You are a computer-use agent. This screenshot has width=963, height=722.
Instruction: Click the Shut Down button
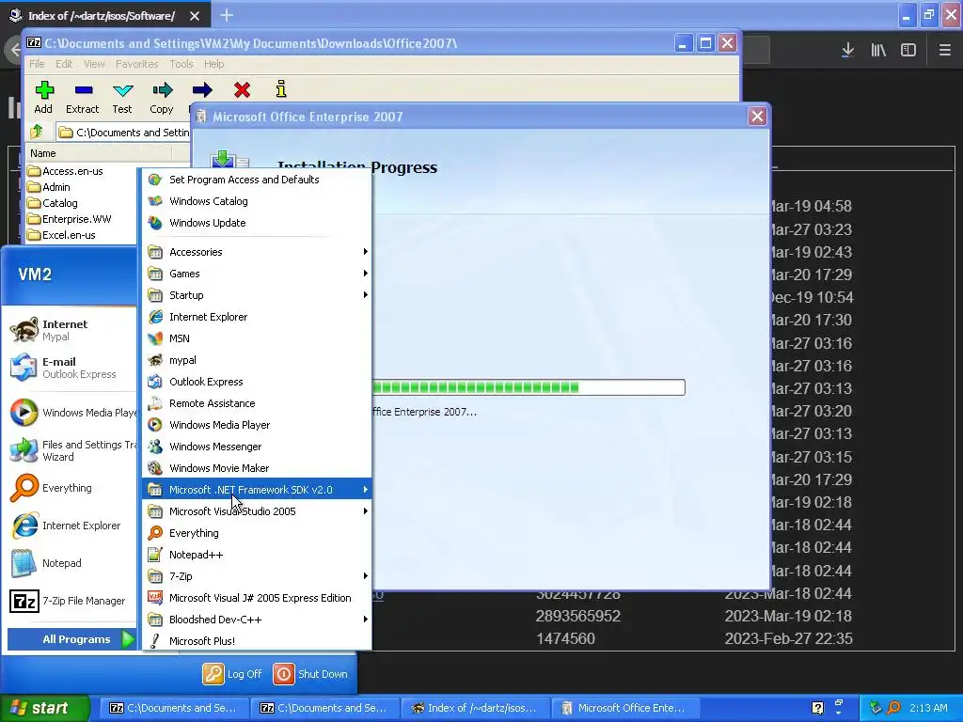[x=310, y=674]
